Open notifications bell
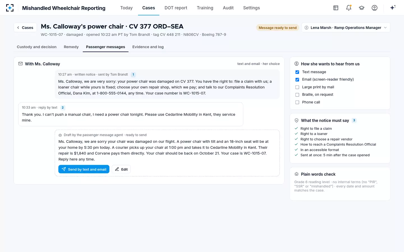 349,8
